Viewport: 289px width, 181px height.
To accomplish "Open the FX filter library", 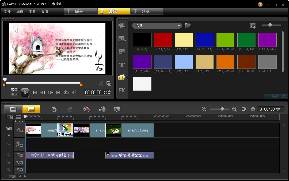I will 122,90.
